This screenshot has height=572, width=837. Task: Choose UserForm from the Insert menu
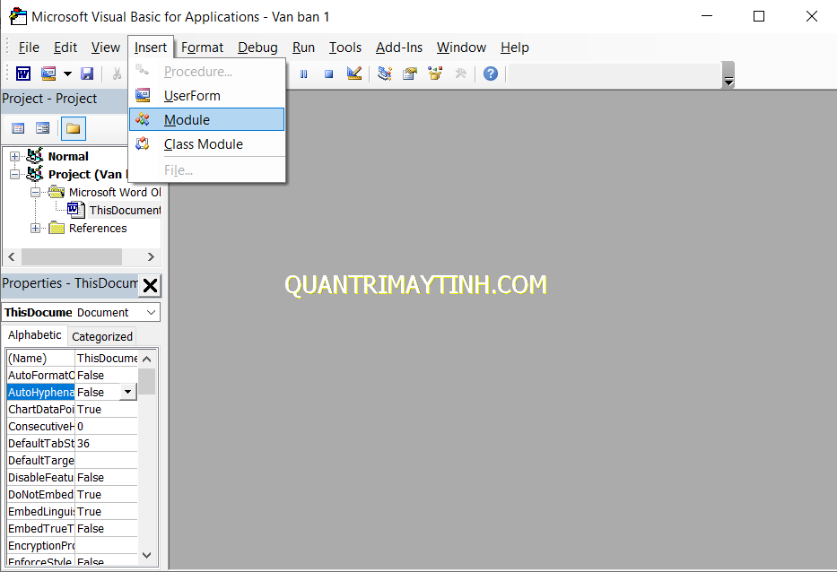point(206,96)
